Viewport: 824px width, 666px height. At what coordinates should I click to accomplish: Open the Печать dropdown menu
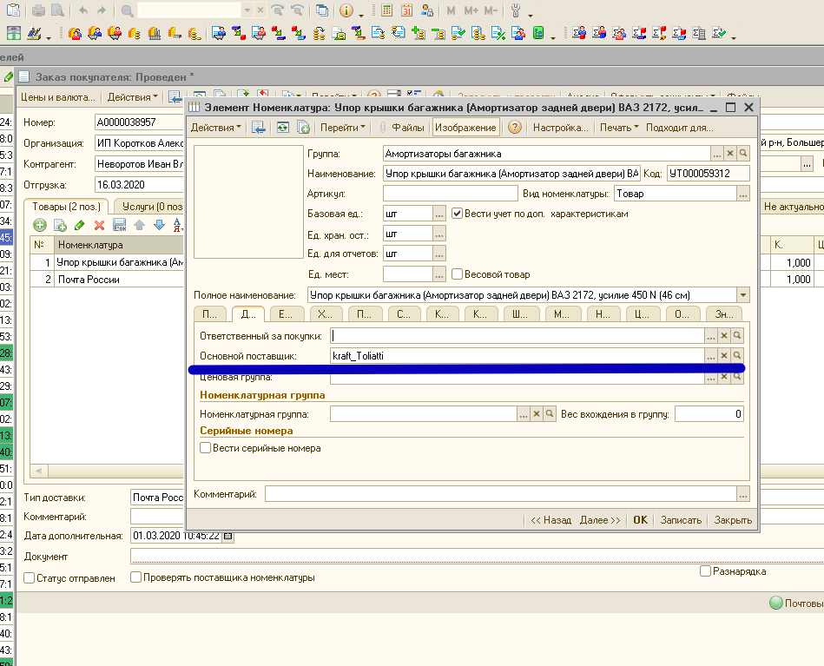pyautogui.click(x=618, y=128)
